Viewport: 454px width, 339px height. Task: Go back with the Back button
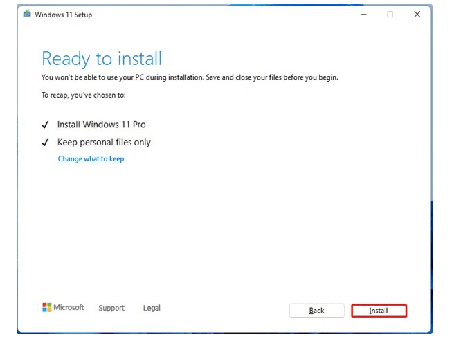click(x=316, y=311)
